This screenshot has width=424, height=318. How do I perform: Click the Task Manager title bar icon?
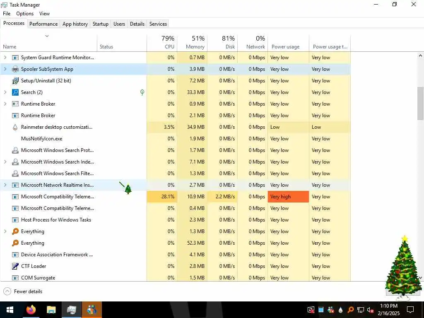tap(4, 5)
